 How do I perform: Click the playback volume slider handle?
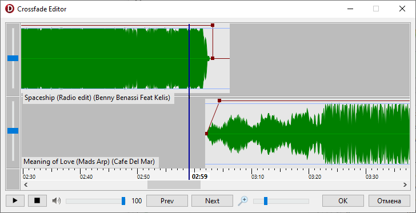click(123, 201)
